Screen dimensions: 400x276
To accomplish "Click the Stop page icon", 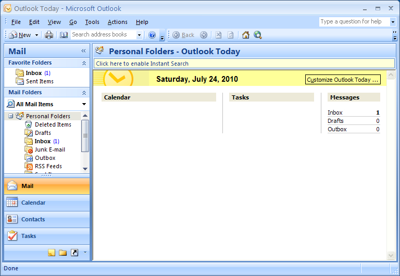I will (x=218, y=35).
